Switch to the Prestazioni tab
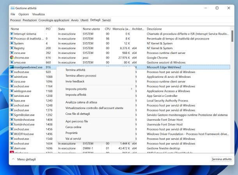238x175 pixels. coord(30,20)
